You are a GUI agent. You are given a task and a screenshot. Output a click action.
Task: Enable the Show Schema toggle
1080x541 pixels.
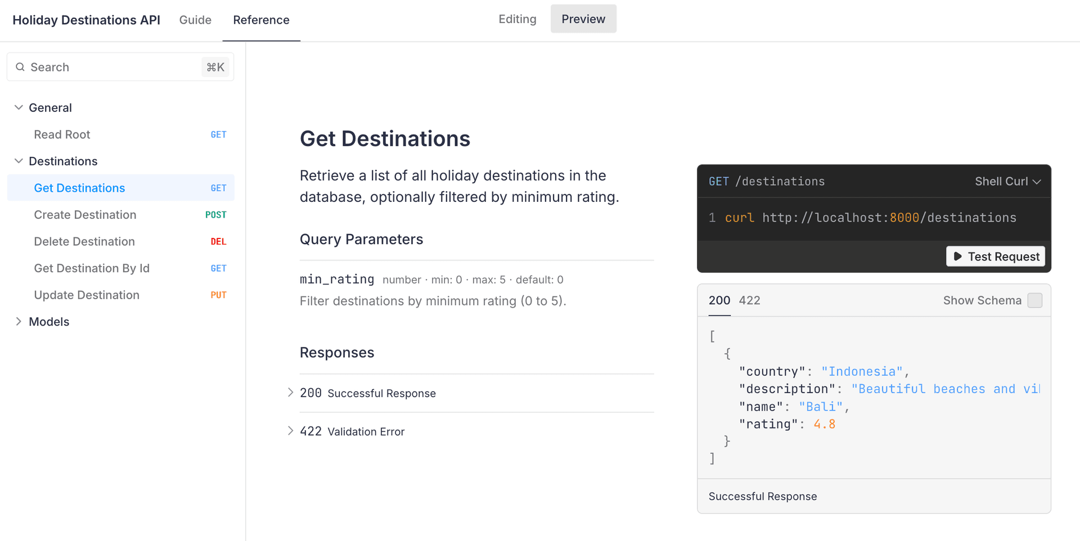click(1034, 300)
